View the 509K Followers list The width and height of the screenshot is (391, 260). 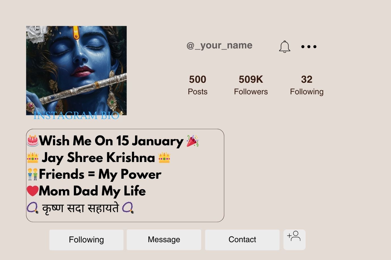(x=251, y=85)
